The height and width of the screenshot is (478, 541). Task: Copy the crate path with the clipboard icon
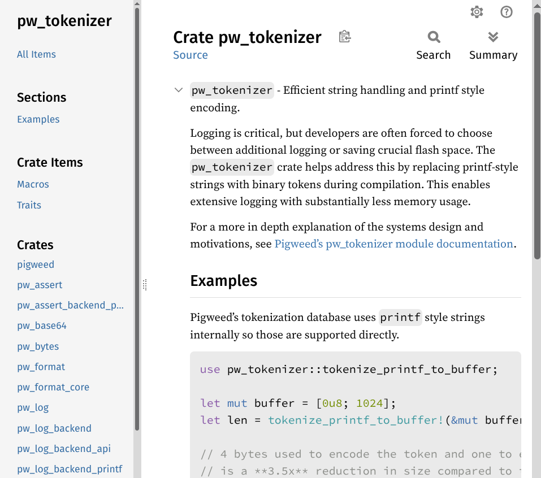point(345,37)
